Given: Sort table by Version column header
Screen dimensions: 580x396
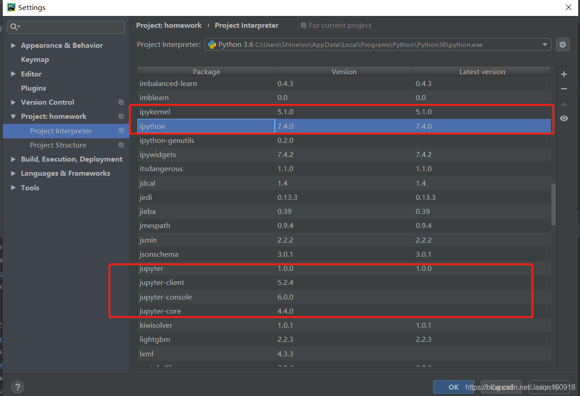Looking at the screenshot, I should tap(344, 71).
